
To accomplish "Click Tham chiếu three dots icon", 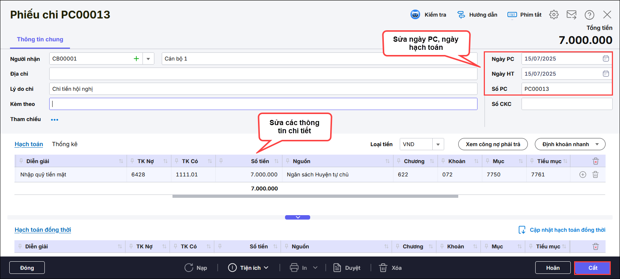I will [x=54, y=120].
